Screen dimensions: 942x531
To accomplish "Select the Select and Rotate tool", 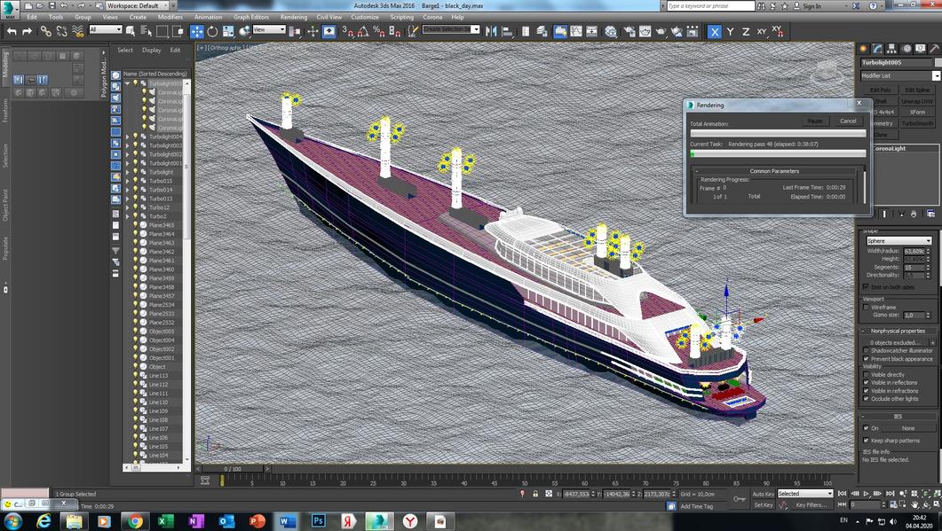I will [x=212, y=31].
